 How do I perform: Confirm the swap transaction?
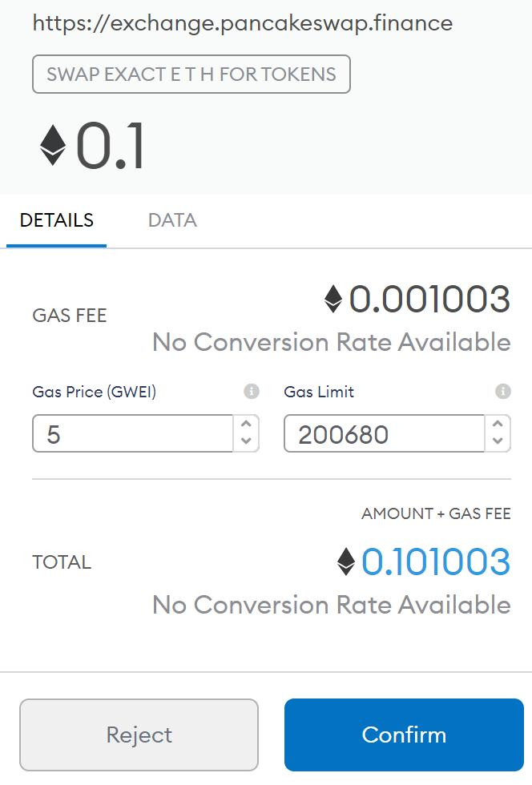(404, 735)
